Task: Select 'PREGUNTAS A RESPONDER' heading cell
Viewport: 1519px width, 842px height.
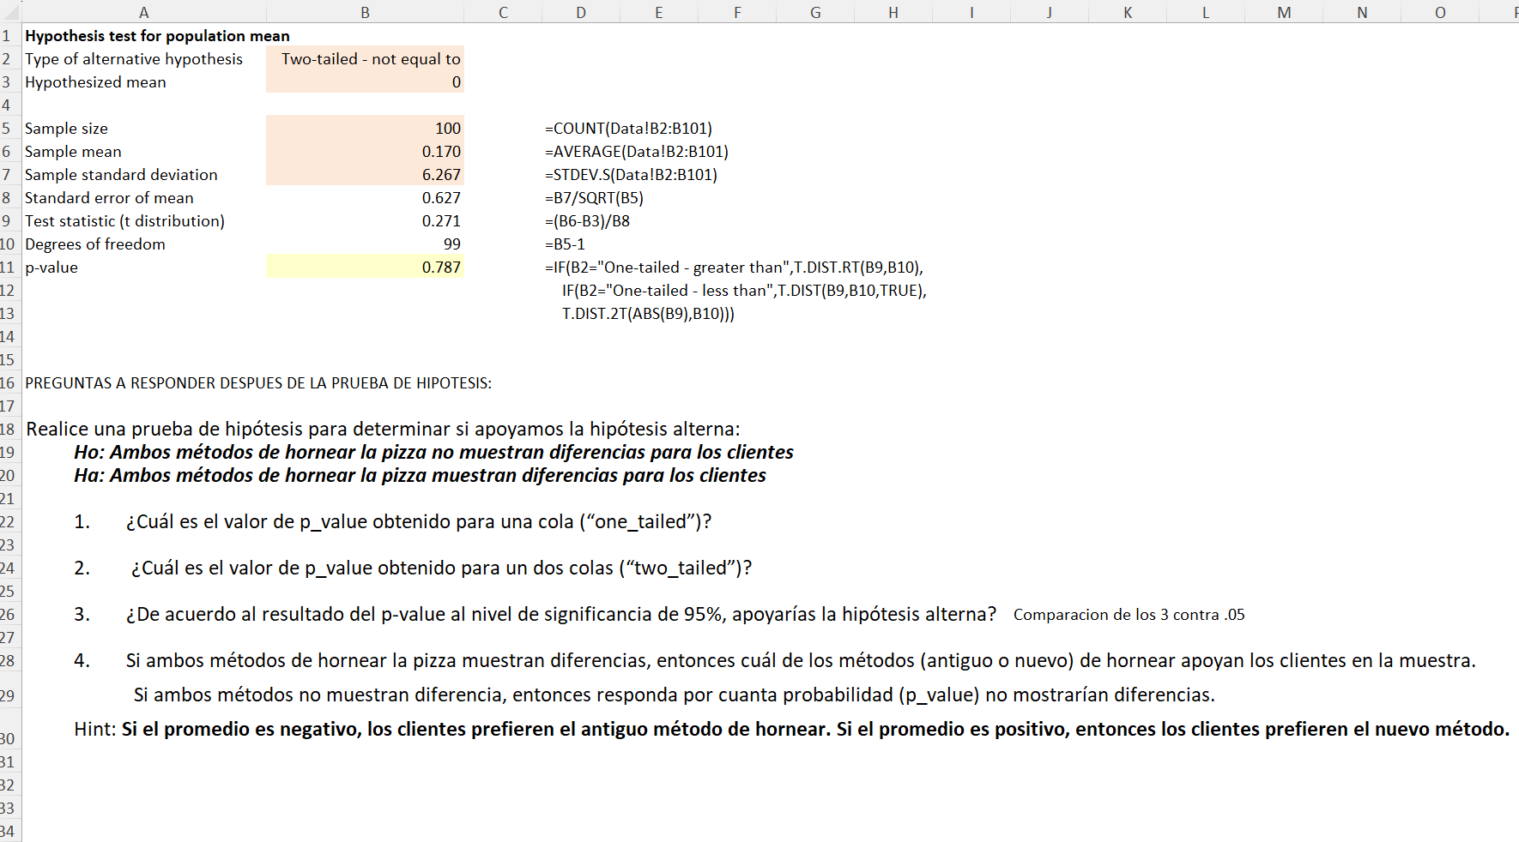Action: pos(258,383)
